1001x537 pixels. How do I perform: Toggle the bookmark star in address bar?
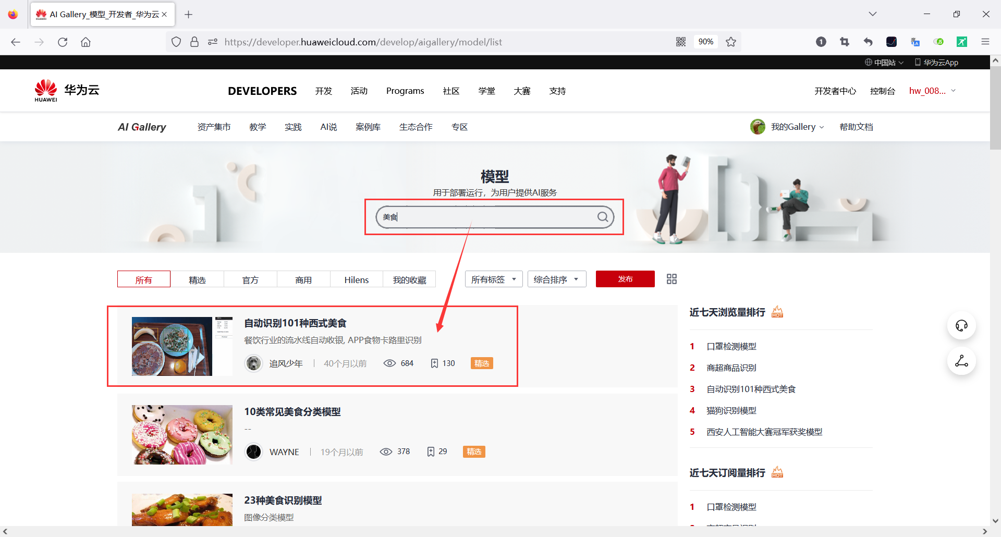click(731, 42)
